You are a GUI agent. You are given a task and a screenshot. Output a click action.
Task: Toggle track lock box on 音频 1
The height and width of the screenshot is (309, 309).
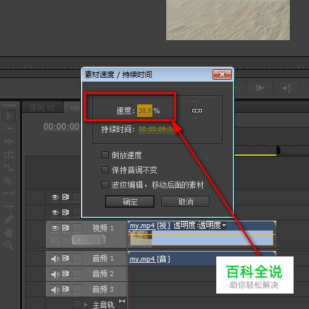[x=77, y=258]
